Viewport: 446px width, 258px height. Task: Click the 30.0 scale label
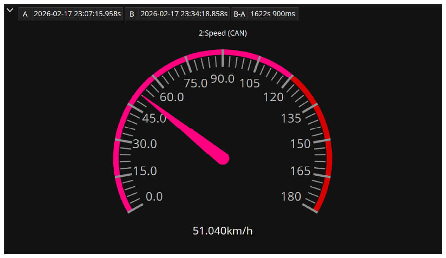tap(145, 144)
